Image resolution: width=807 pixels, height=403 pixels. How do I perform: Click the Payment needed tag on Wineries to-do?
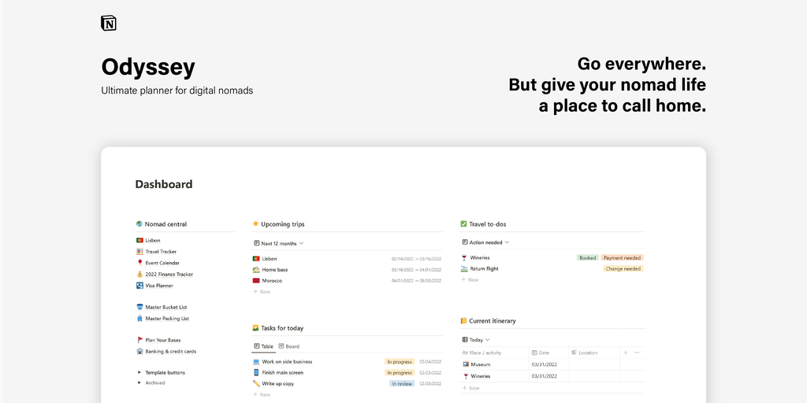pyautogui.click(x=623, y=257)
